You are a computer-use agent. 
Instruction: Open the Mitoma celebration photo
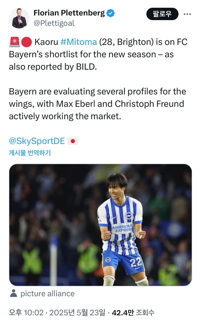tap(100, 225)
